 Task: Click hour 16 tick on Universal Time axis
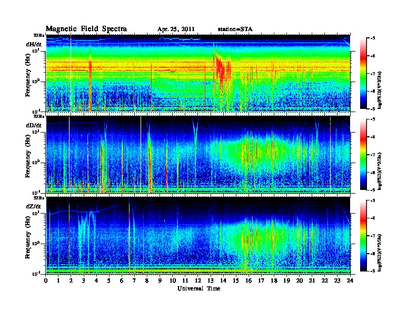(249, 280)
